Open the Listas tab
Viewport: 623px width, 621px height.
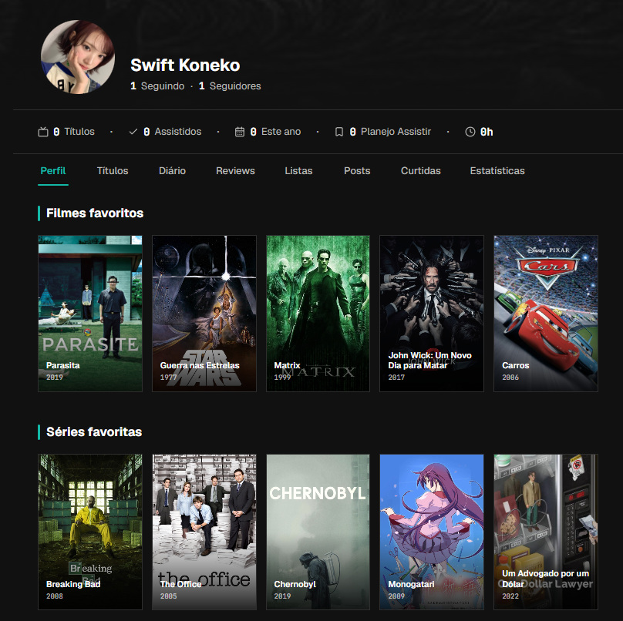pos(298,171)
